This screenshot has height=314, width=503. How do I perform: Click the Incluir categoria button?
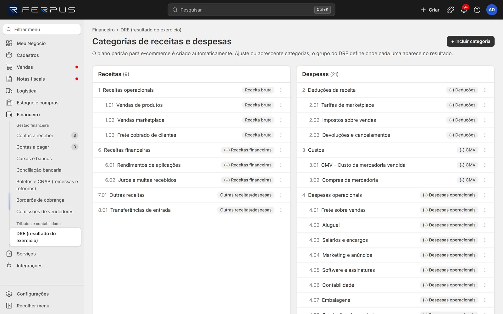coord(471,41)
